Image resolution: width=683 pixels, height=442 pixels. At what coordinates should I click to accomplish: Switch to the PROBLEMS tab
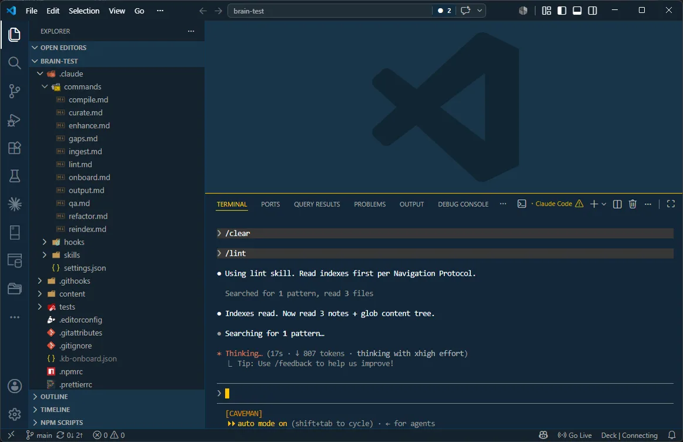pyautogui.click(x=370, y=204)
